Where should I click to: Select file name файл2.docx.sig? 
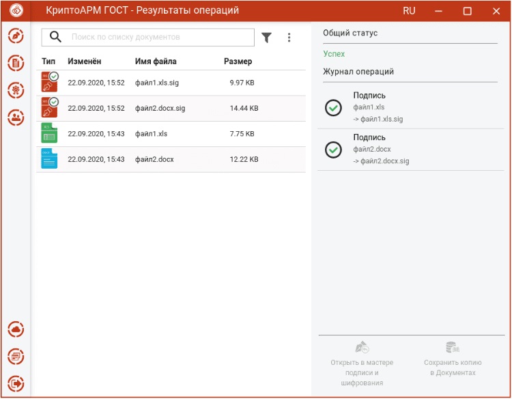pos(160,108)
